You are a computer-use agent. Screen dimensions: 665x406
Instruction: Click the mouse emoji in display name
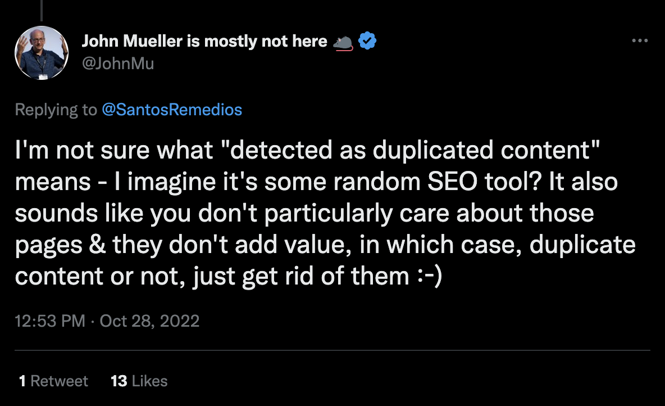tap(343, 42)
